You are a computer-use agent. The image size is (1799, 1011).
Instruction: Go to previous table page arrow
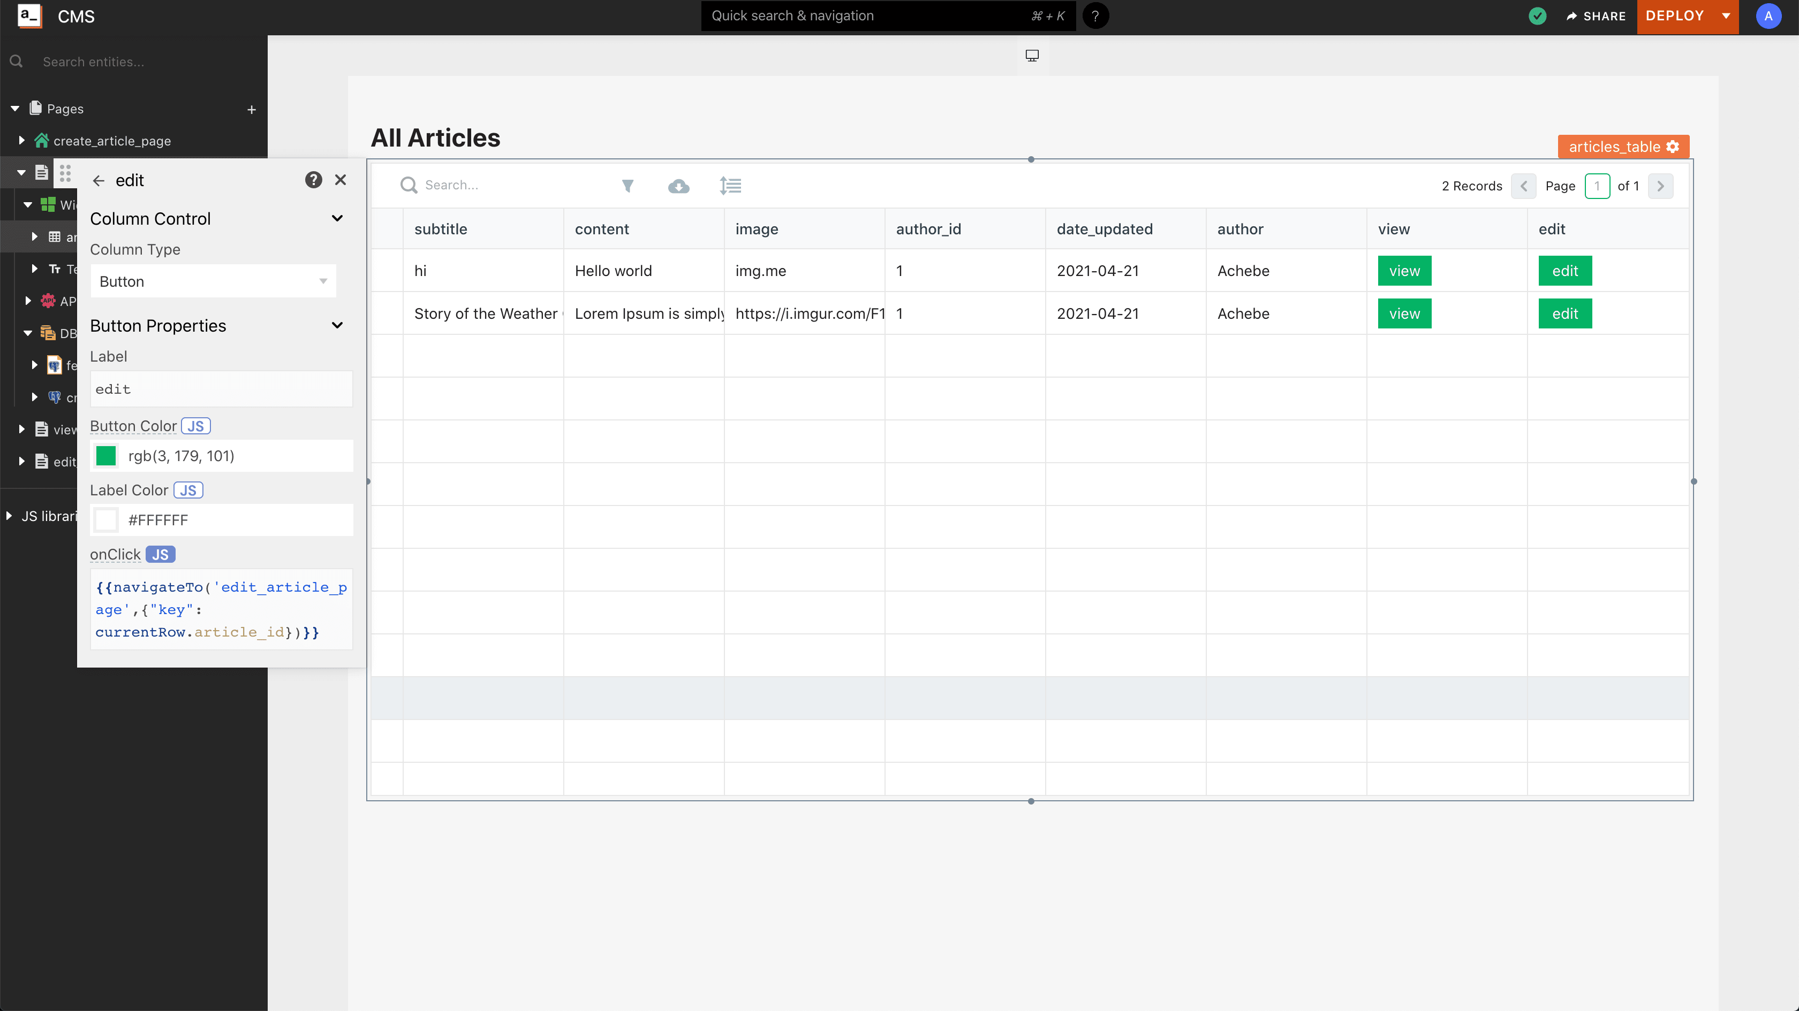click(x=1524, y=186)
